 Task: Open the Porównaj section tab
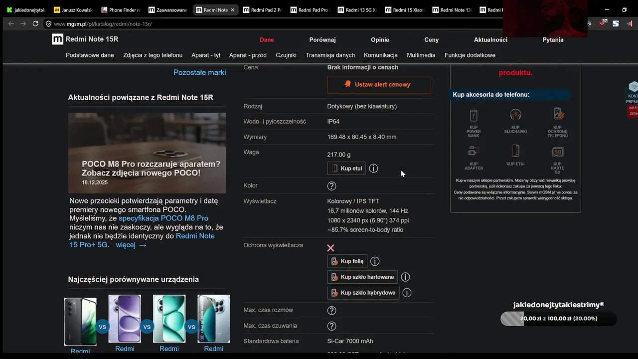(322, 40)
